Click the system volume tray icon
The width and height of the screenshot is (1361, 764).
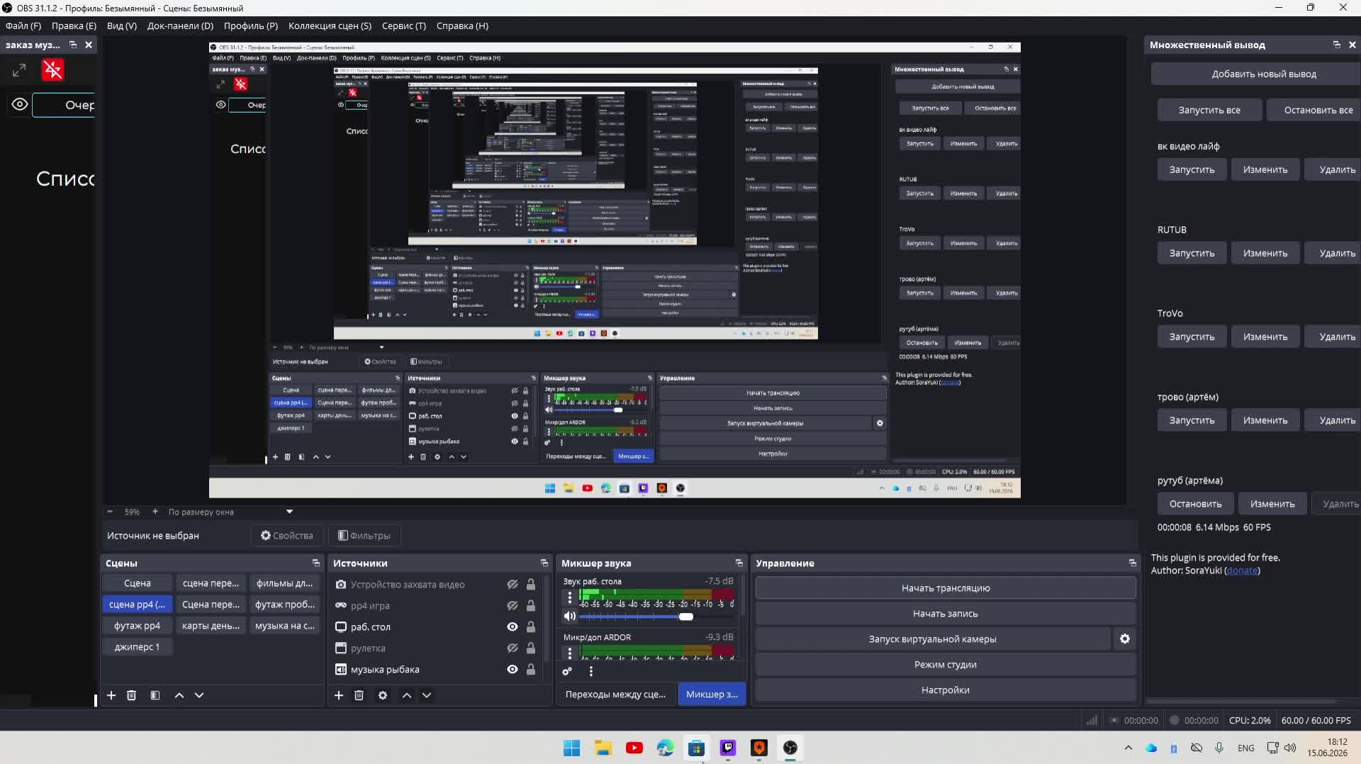click(x=1290, y=748)
